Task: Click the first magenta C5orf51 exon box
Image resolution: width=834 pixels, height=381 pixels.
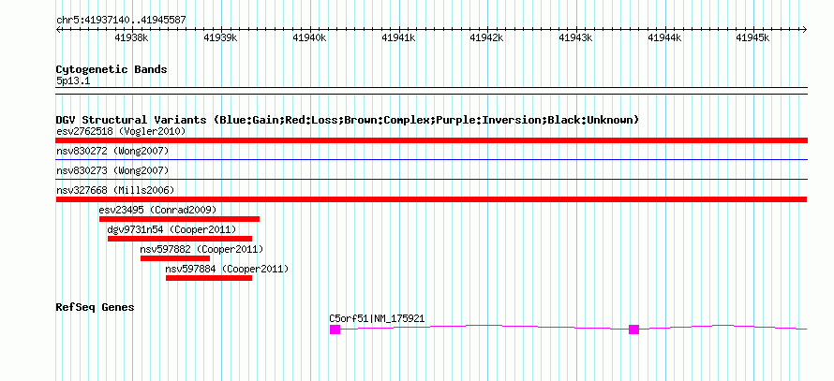Action: click(335, 330)
